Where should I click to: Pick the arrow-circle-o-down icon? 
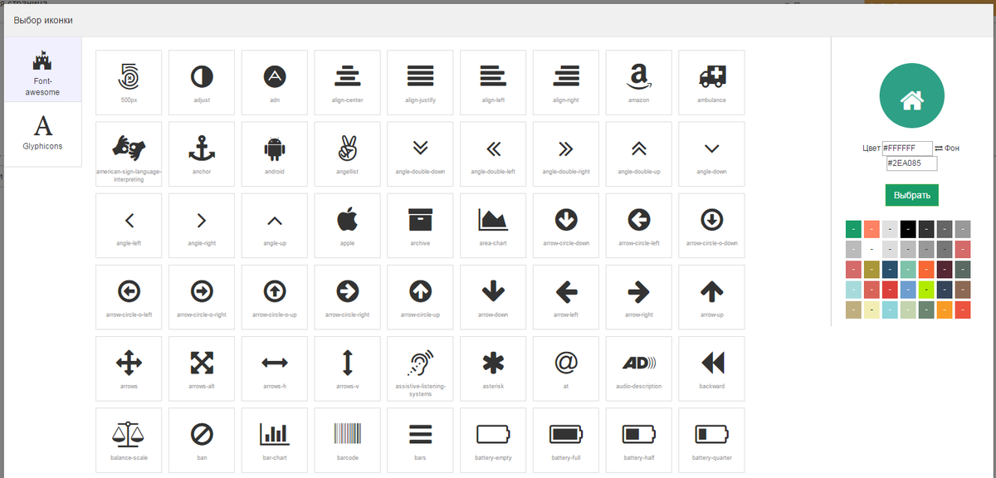[x=711, y=226]
